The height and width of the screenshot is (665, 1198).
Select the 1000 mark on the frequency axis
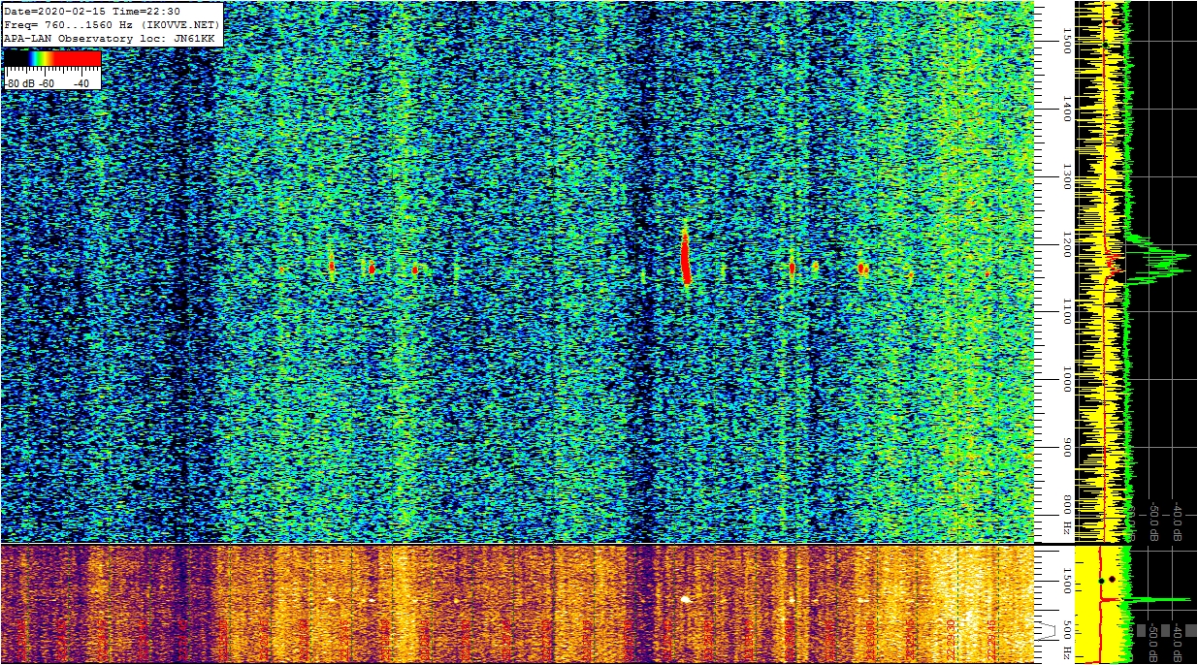[1067, 380]
